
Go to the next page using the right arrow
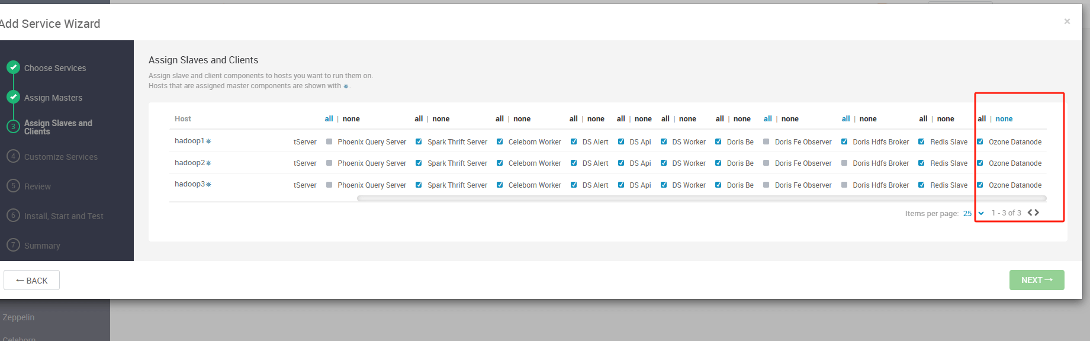tap(1037, 213)
